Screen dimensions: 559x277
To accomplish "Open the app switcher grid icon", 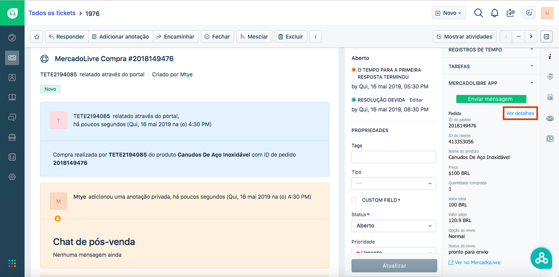I will [x=12, y=263].
